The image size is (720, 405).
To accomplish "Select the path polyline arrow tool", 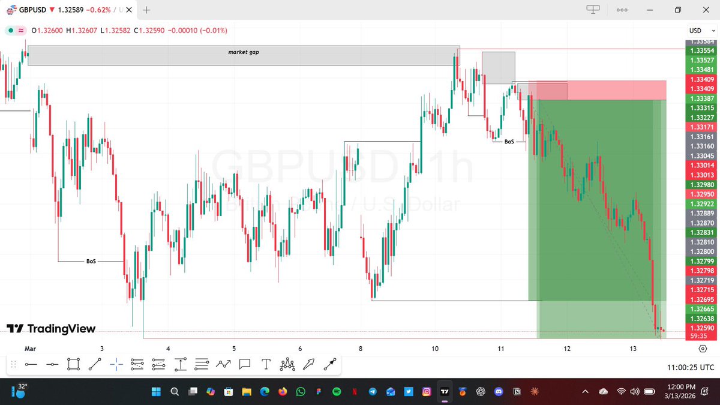I will click(x=223, y=364).
